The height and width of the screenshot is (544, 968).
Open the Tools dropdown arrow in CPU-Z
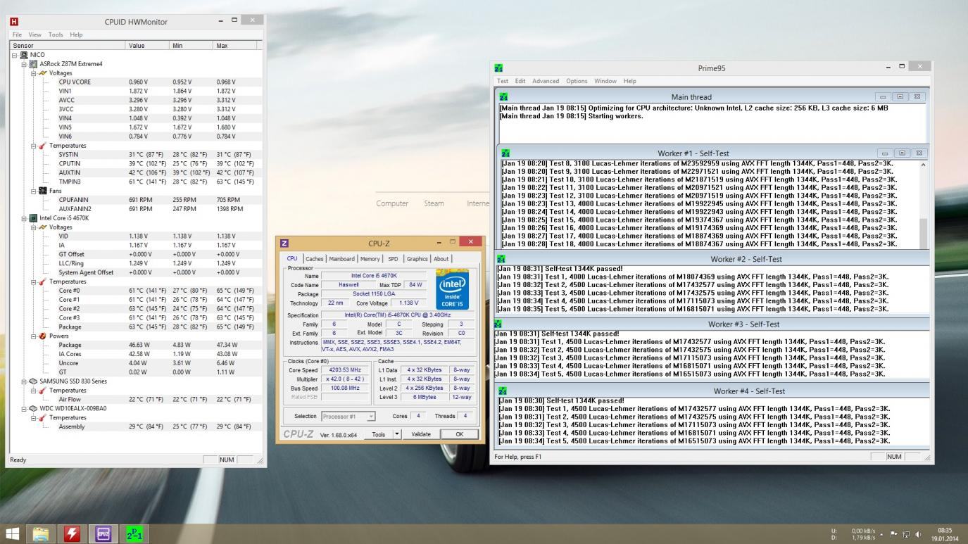coord(397,434)
